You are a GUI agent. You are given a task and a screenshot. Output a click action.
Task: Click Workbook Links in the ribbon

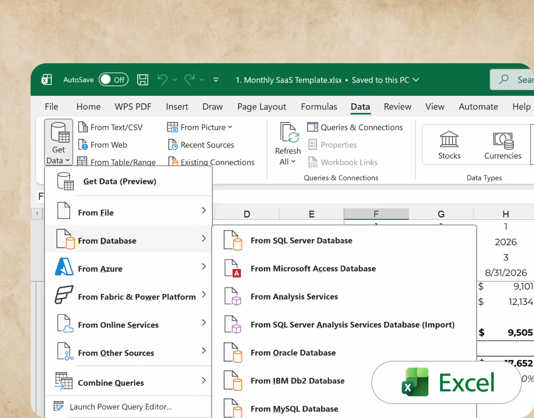pyautogui.click(x=343, y=162)
